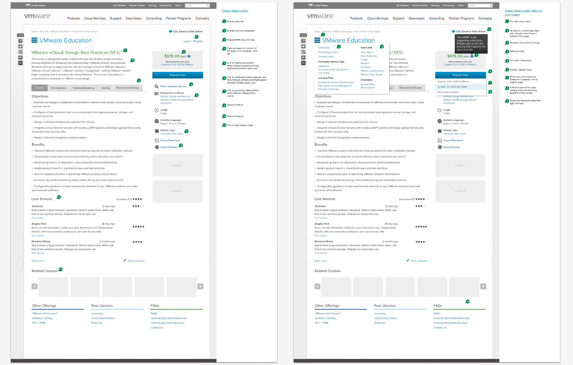Click the pencil icon beside Write a Review, left mockup
Image resolution: width=573 pixels, height=365 pixels.
click(125, 260)
